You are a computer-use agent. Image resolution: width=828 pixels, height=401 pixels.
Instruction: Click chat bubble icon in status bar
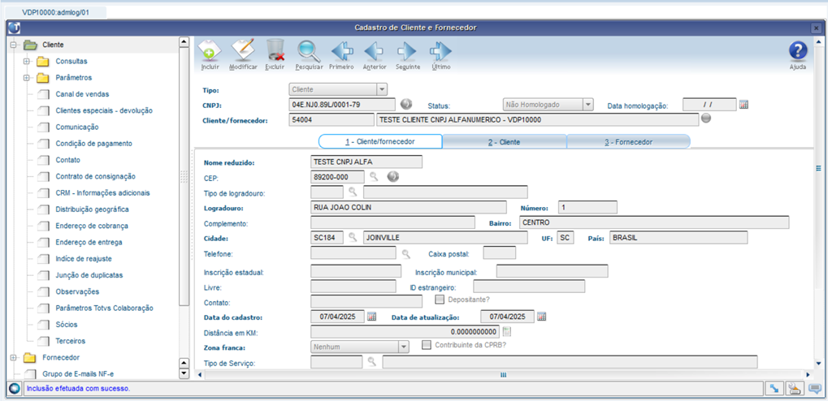click(x=814, y=389)
